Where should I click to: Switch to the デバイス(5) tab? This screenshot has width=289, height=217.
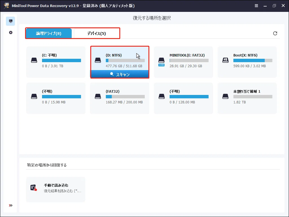pyautogui.click(x=97, y=33)
